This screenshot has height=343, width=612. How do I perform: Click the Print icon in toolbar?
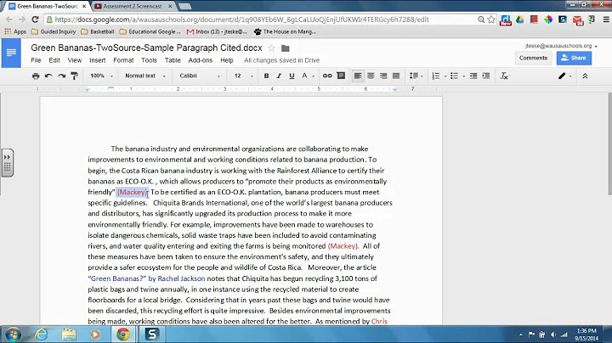36,76
